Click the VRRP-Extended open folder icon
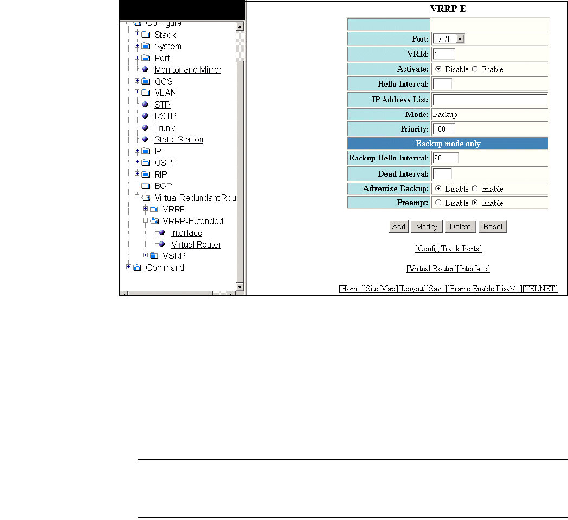Screen dimensions: 568x520 coord(154,221)
